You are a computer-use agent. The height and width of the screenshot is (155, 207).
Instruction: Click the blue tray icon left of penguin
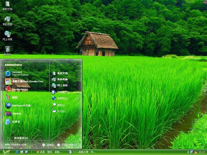click(192, 152)
